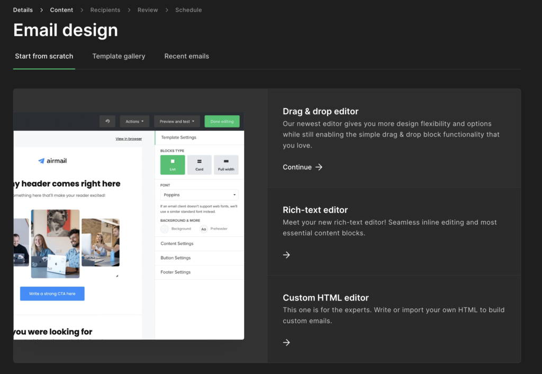This screenshot has width=542, height=374.
Task: Click the View in browser link
Action: [x=129, y=139]
